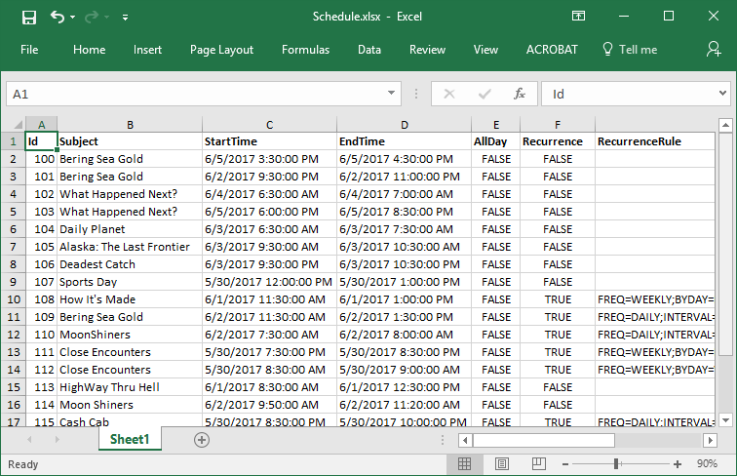Open the Name Box dropdown arrow
The image size is (737, 476).
point(391,94)
